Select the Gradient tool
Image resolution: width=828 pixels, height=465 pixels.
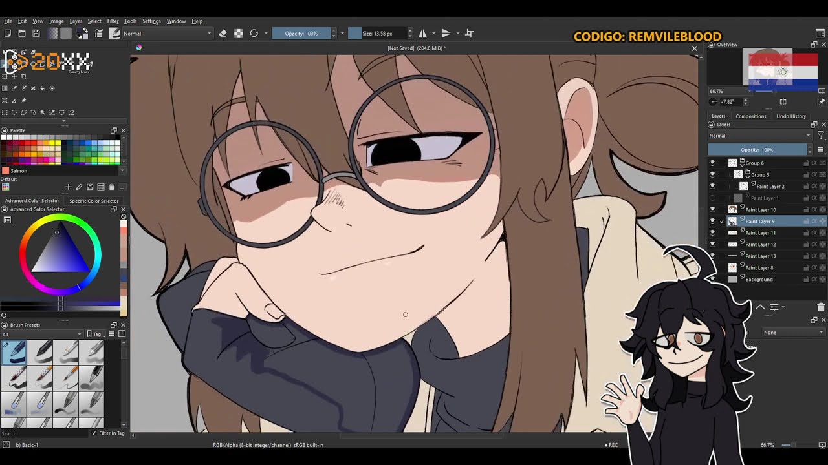coord(5,88)
